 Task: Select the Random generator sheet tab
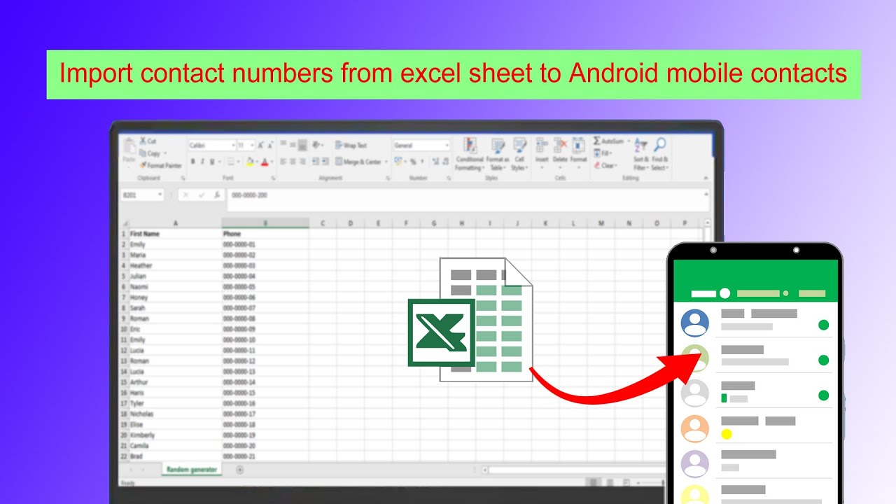point(191,469)
